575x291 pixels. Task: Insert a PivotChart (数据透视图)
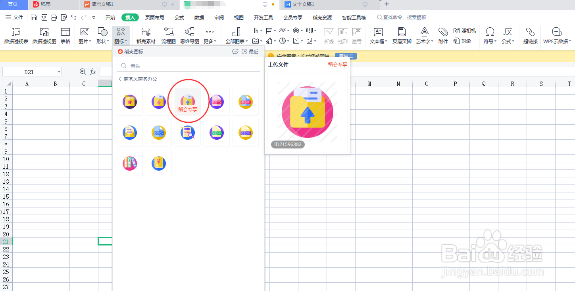44,36
